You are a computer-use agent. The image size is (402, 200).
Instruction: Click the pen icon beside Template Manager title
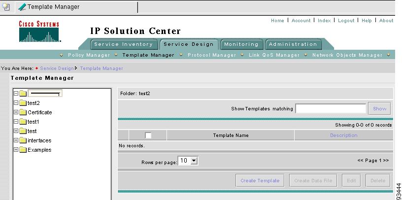[23, 7]
